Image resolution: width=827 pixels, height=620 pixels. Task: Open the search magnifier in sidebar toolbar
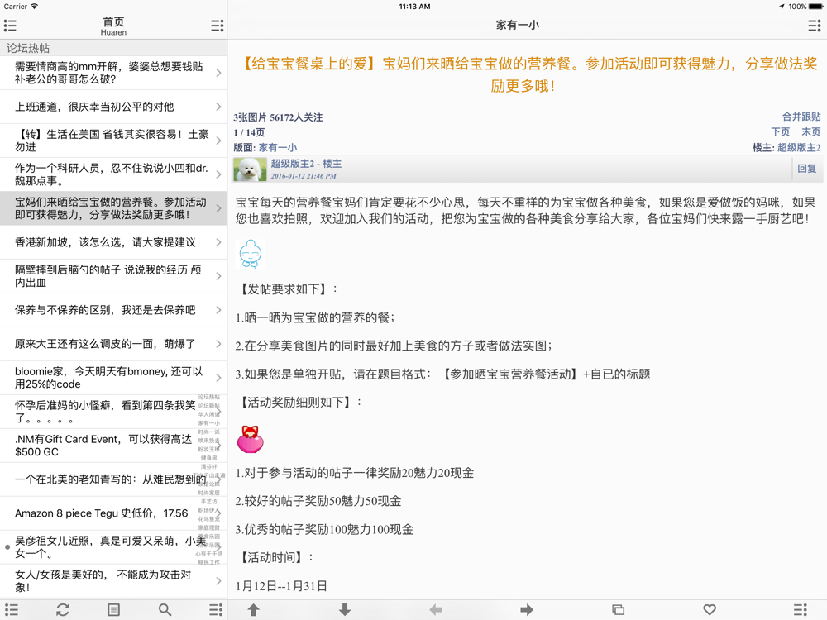click(x=165, y=609)
